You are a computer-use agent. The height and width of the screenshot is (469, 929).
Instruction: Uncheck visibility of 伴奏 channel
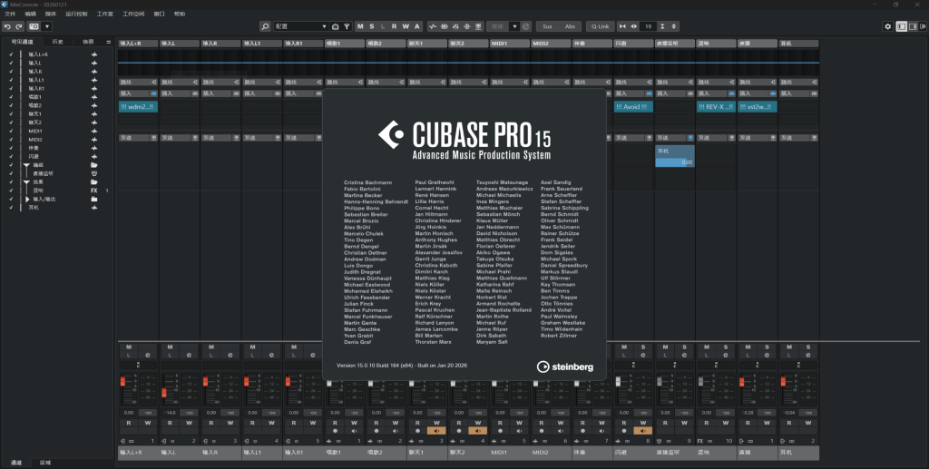click(11, 148)
